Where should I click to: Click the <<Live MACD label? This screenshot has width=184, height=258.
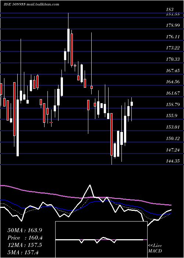(x=155, y=248)
